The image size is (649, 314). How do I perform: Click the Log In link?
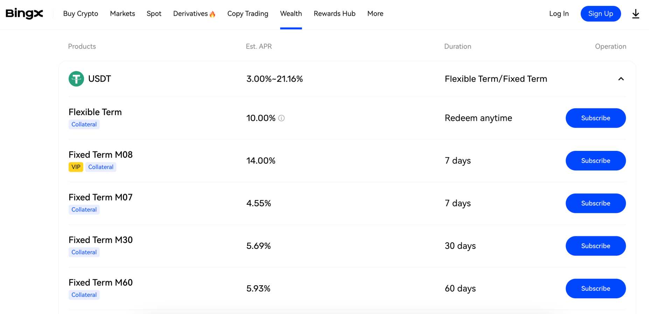pos(559,14)
